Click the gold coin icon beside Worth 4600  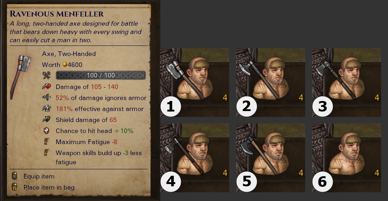[x=64, y=64]
